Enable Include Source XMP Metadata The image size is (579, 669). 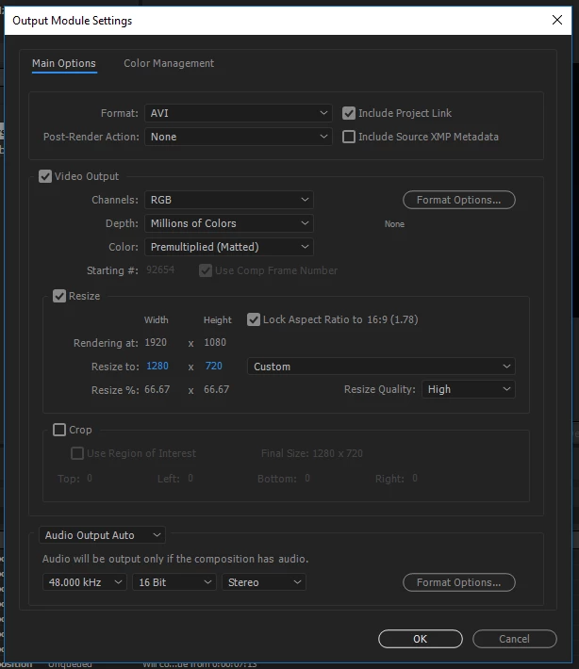(349, 137)
